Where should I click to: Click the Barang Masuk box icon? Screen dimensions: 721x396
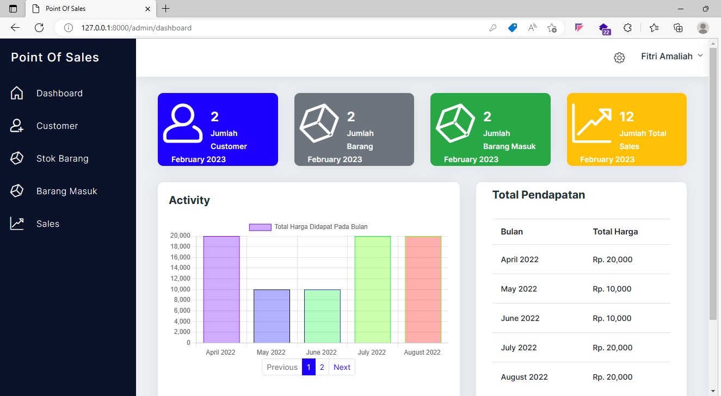[17, 191]
